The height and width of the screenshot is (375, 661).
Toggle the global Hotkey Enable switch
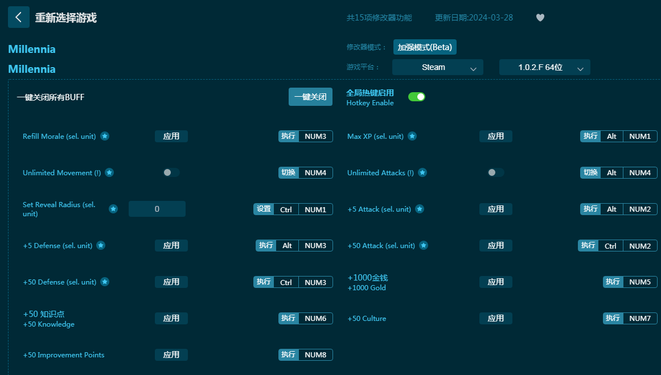[x=417, y=97]
